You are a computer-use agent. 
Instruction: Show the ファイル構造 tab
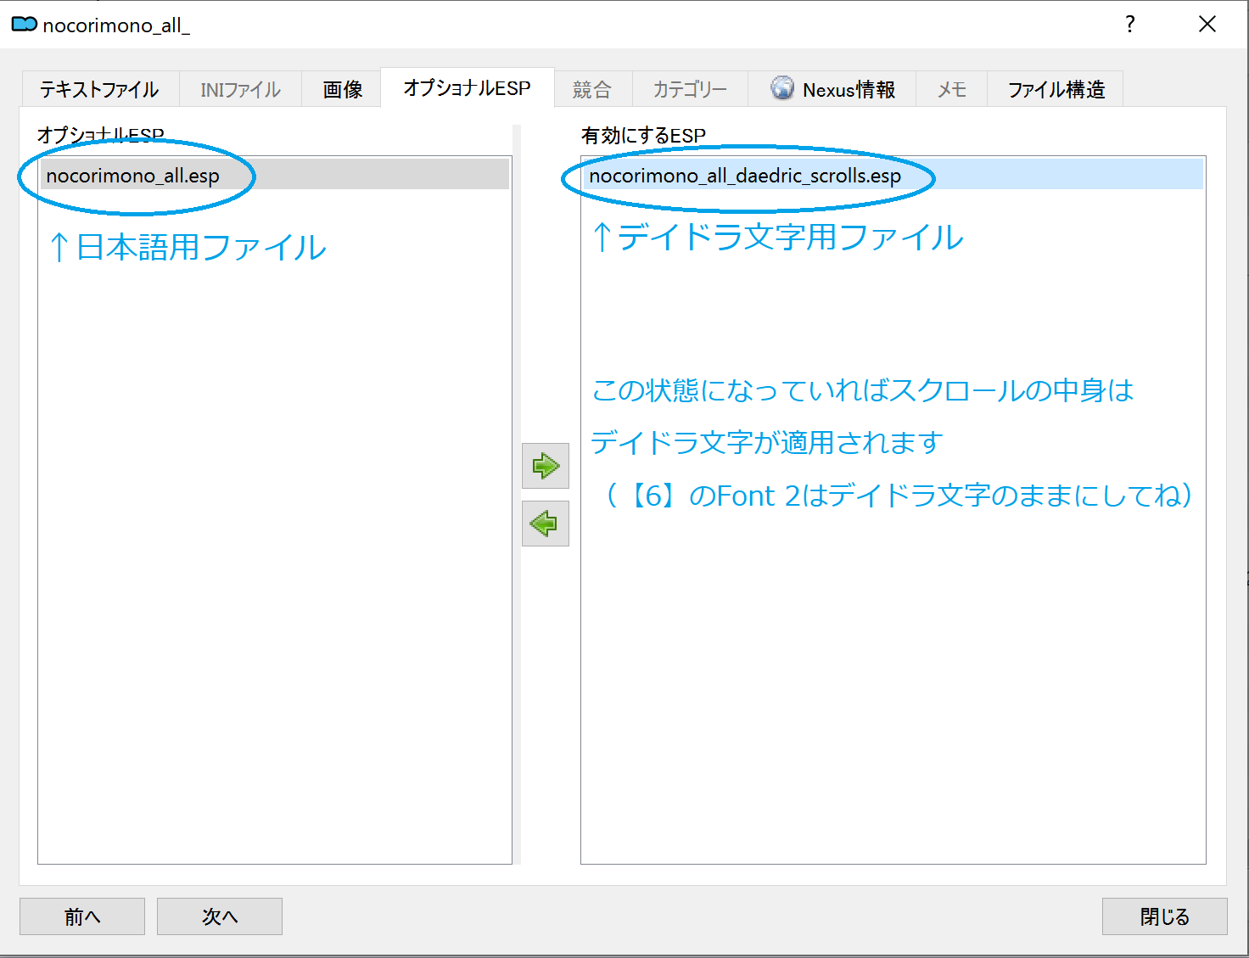click(1056, 89)
